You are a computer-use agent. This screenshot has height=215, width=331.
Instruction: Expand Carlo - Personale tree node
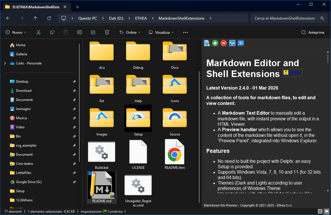5,63
